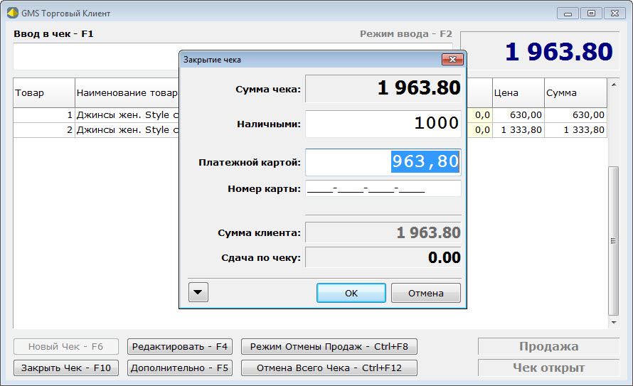Viewport: 633px width, 386px height.
Task: Click Закрыть Чек - F10 button
Action: click(x=66, y=368)
